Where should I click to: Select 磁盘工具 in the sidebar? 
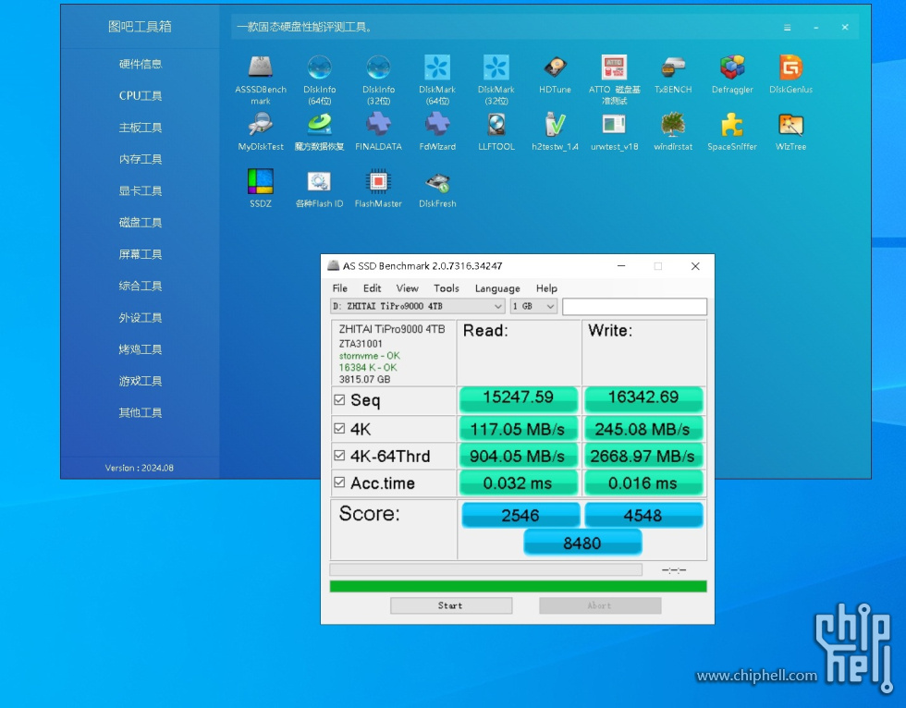pyautogui.click(x=141, y=223)
